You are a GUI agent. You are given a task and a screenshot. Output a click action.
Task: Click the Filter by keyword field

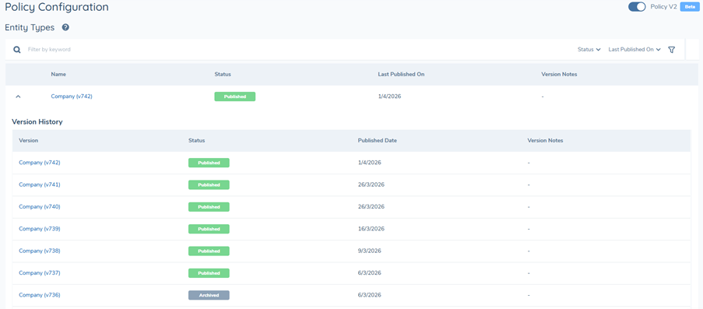(x=296, y=50)
